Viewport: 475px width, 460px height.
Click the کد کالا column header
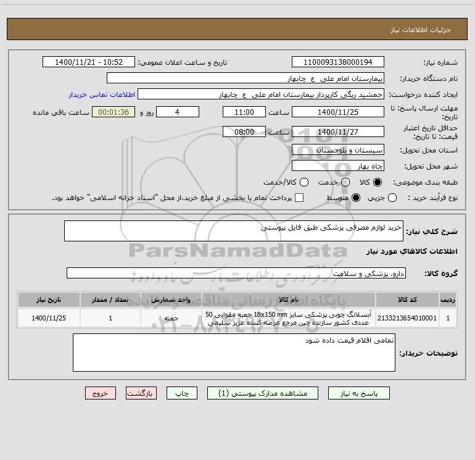click(x=407, y=299)
